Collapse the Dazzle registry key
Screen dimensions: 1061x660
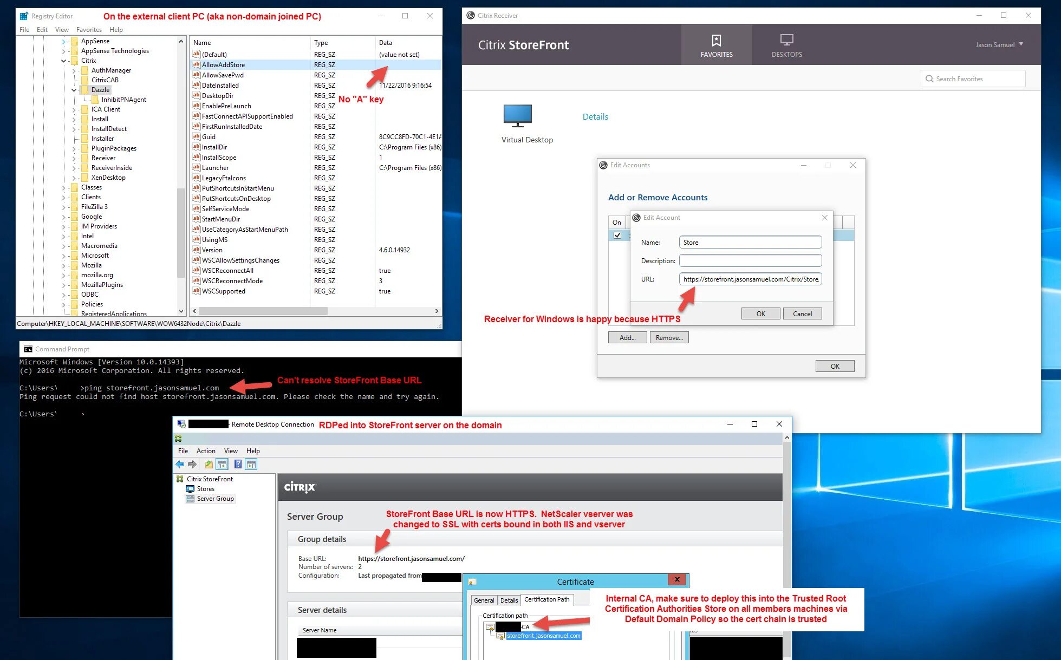pos(74,90)
